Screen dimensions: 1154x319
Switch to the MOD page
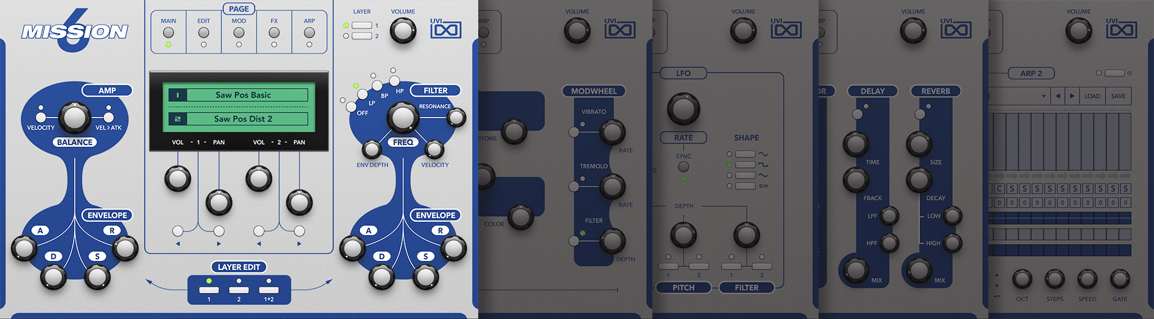click(x=239, y=32)
